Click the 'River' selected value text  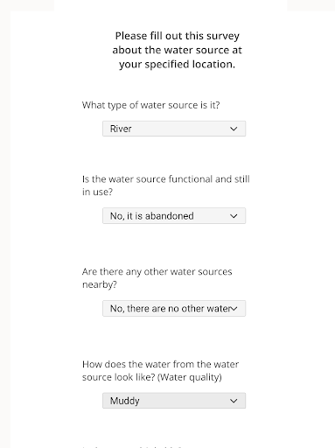pyautogui.click(x=121, y=129)
